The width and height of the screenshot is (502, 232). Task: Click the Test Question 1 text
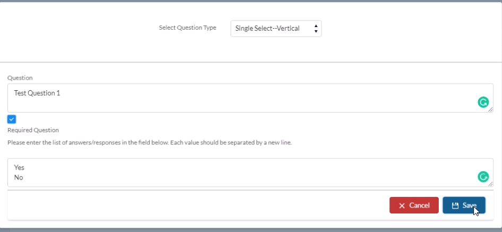[x=37, y=93]
